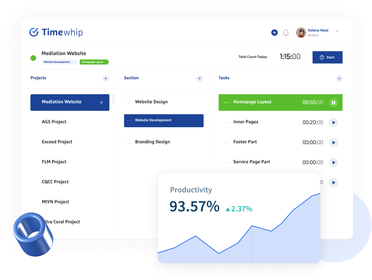The width and height of the screenshot is (372, 280).
Task: Click the Start timer button
Action: [x=327, y=57]
